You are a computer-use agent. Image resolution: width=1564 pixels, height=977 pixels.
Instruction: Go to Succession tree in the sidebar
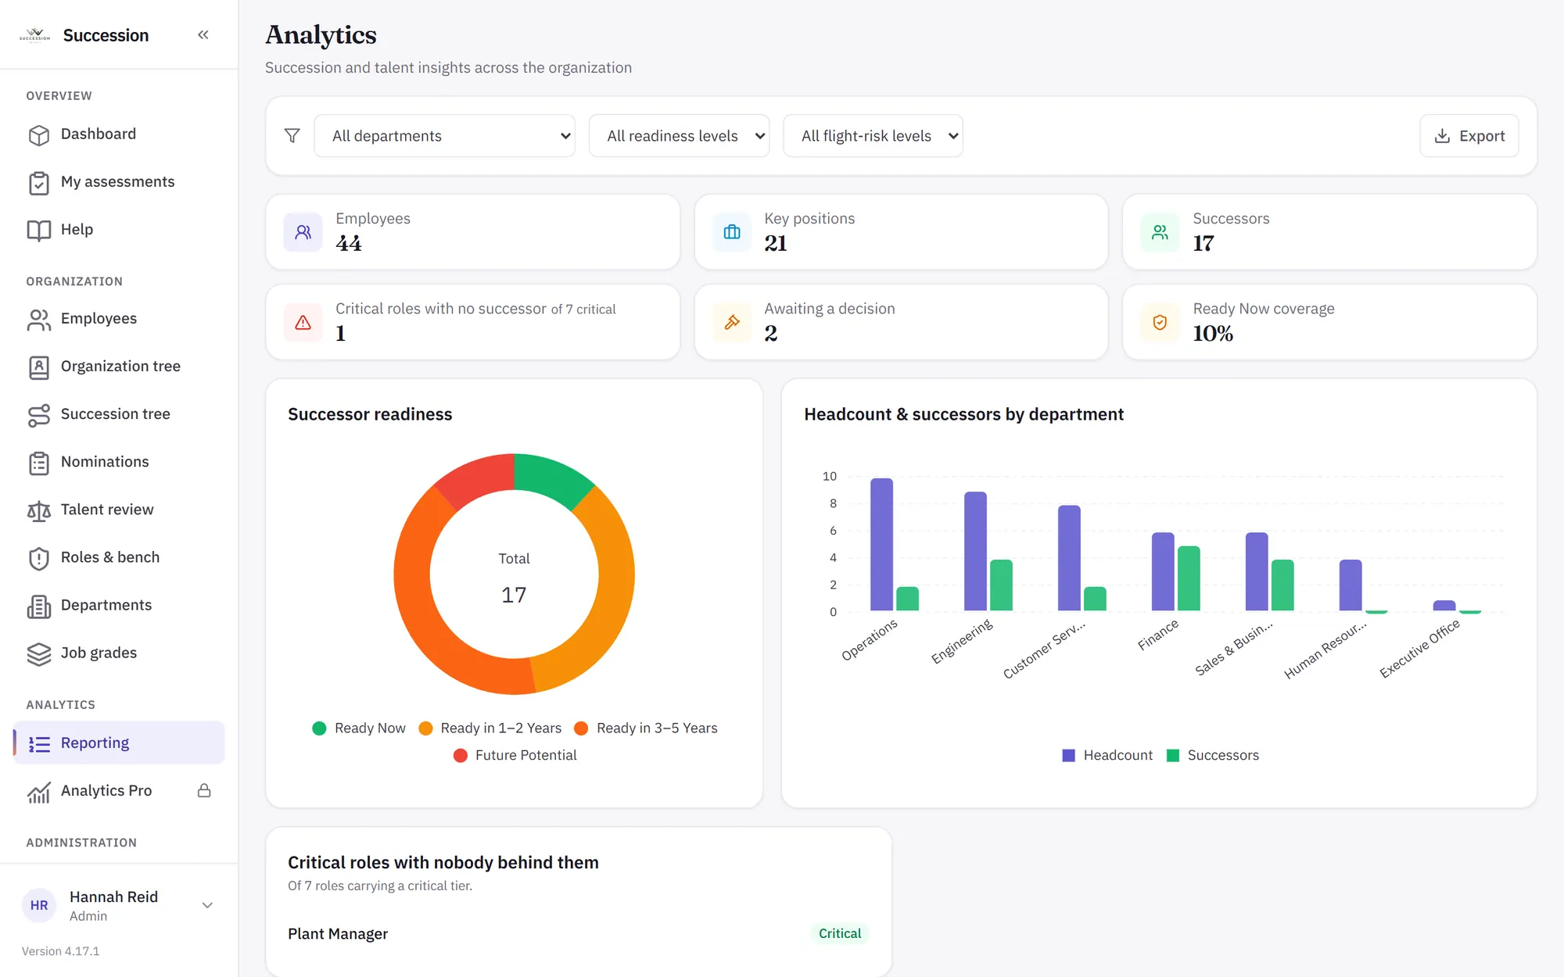(x=119, y=414)
